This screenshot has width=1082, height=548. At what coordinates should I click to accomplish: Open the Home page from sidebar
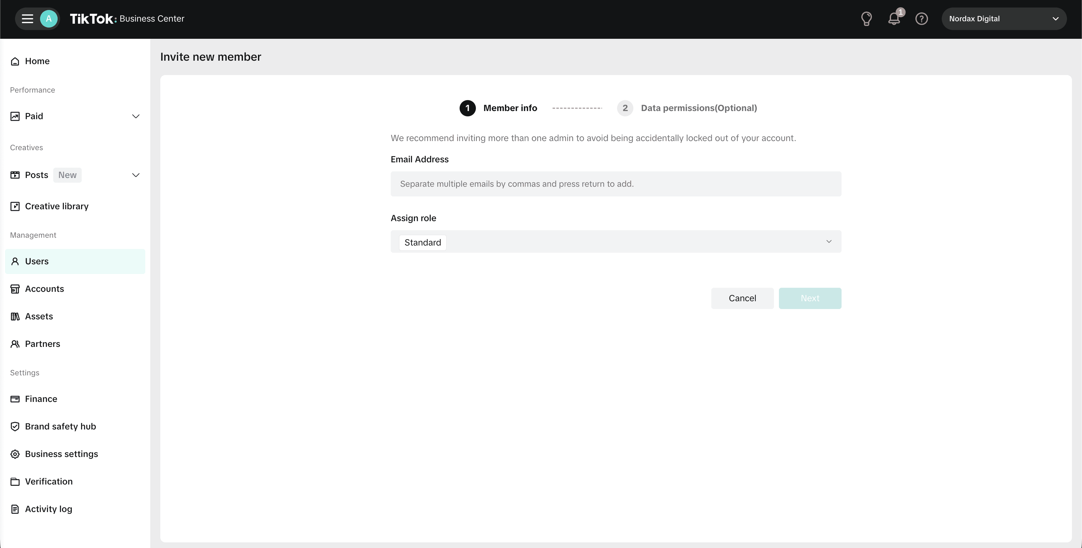(x=37, y=61)
